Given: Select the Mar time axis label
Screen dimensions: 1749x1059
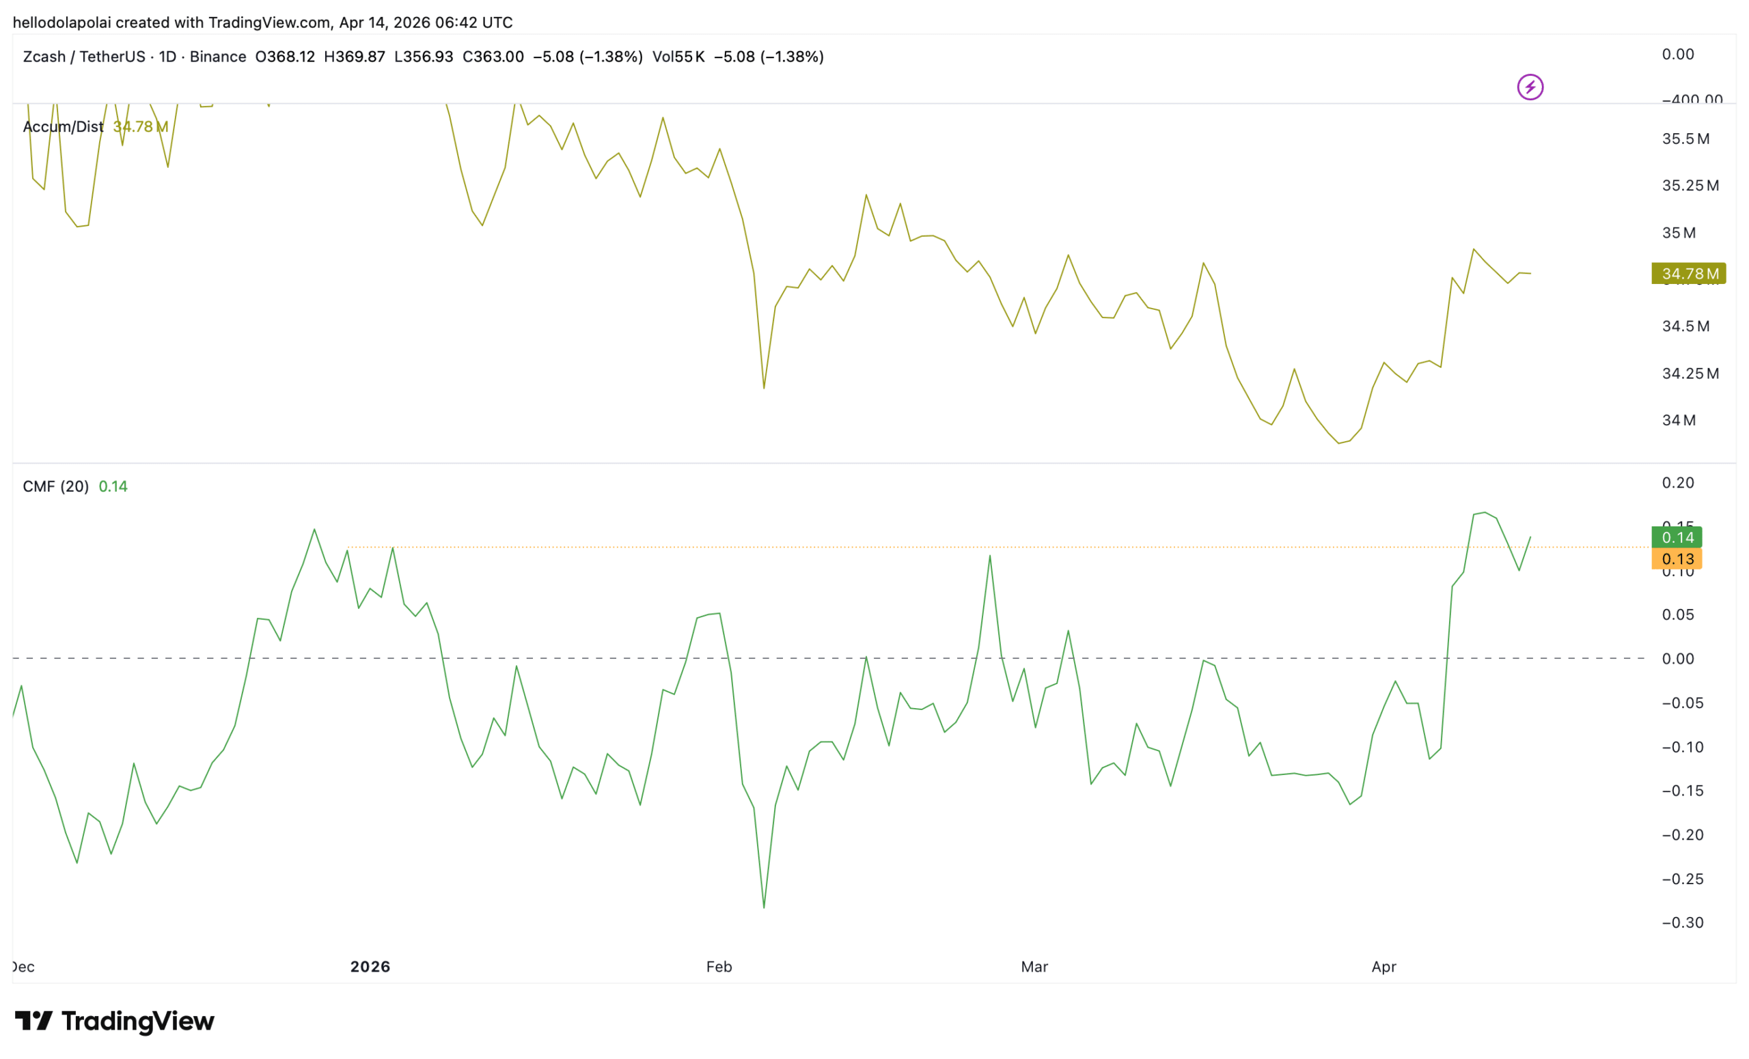Looking at the screenshot, I should (x=1034, y=967).
